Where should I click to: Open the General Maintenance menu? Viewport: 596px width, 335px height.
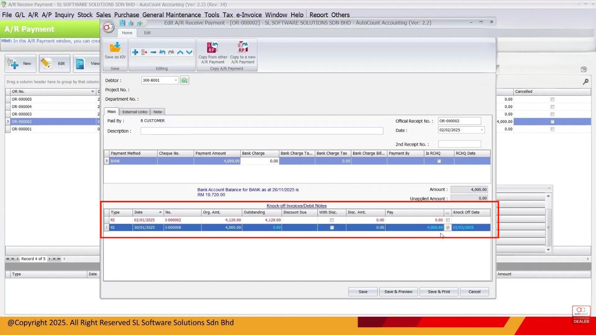172,15
